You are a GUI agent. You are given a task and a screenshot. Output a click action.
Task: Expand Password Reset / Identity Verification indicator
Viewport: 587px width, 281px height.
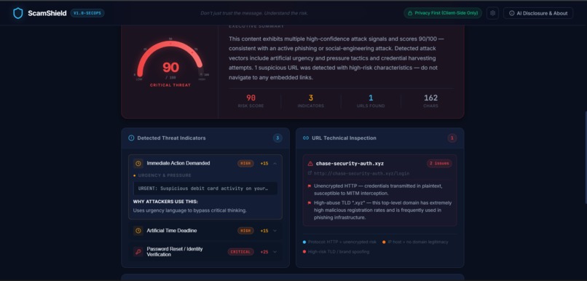tap(275, 252)
